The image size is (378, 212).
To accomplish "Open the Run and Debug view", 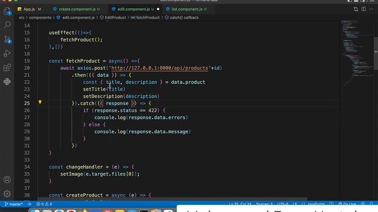I will (x=7, y=54).
